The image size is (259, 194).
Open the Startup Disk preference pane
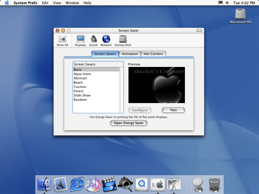(123, 40)
